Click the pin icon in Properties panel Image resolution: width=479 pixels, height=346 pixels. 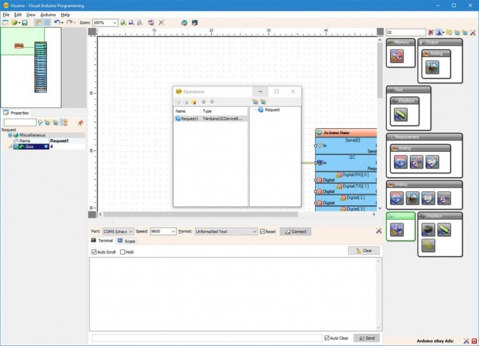coord(80,122)
